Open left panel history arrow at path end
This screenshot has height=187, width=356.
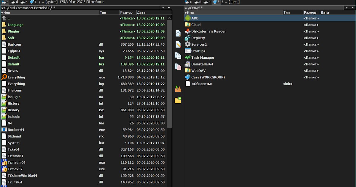pyautogui.click(x=169, y=8)
